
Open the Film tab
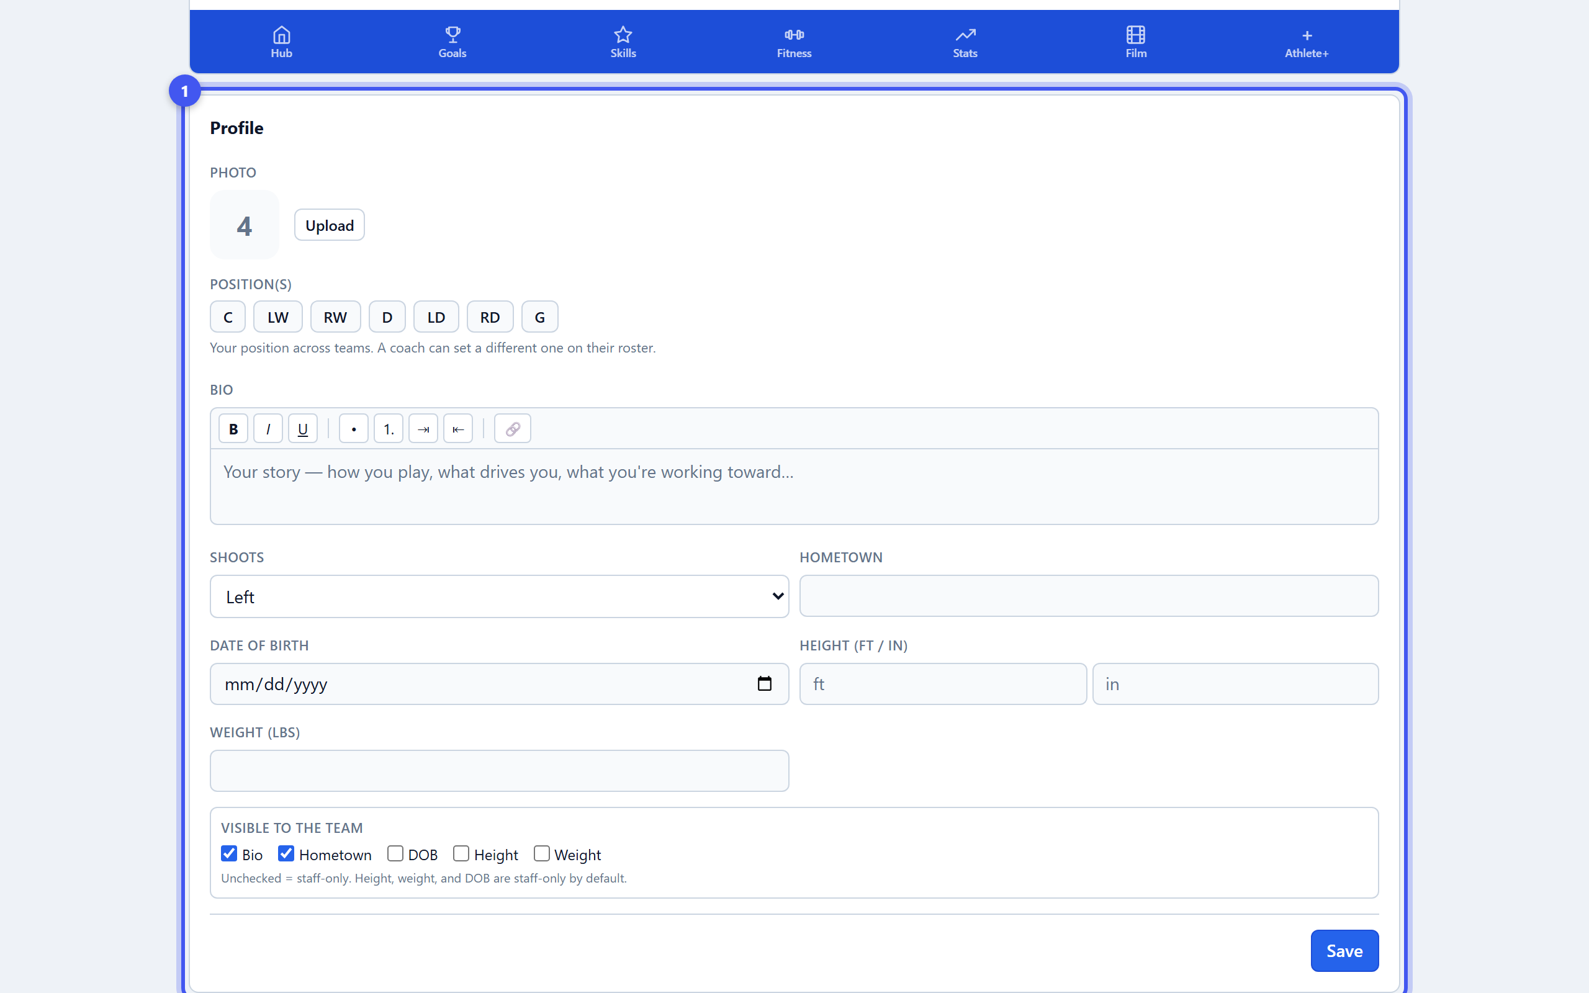[x=1136, y=42]
